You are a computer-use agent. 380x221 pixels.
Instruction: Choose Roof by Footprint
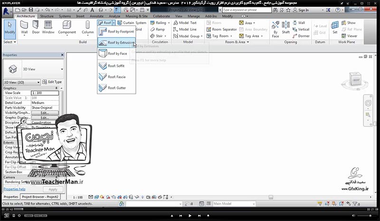116,32
